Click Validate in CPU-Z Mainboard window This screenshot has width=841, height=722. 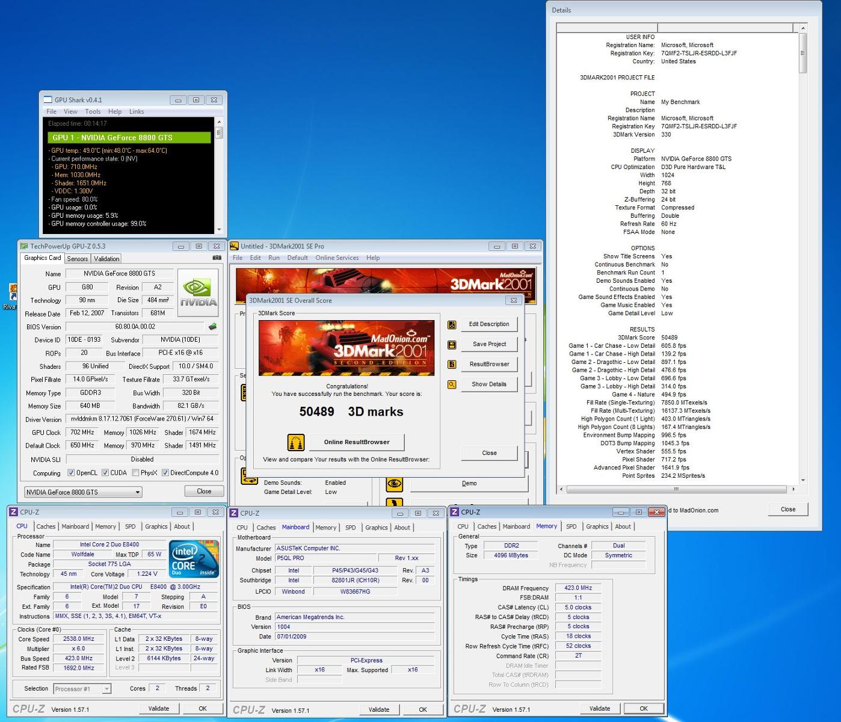pyautogui.click(x=379, y=709)
